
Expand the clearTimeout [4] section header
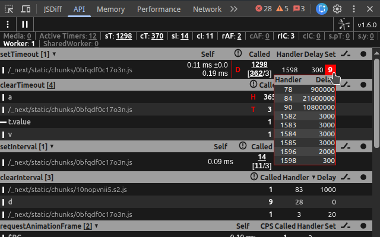[28, 85]
